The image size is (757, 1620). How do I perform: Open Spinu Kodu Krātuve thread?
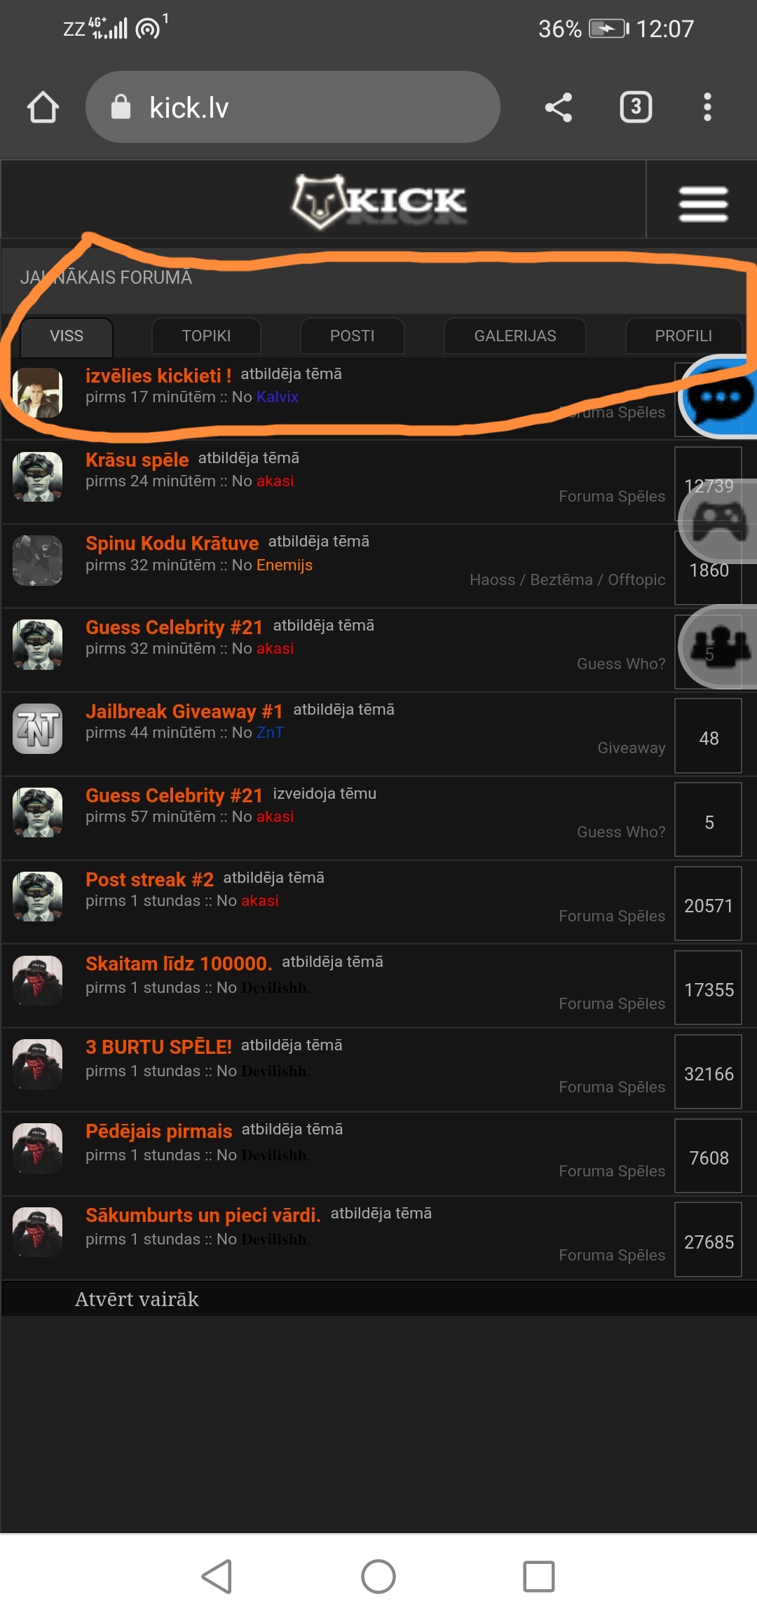point(172,543)
